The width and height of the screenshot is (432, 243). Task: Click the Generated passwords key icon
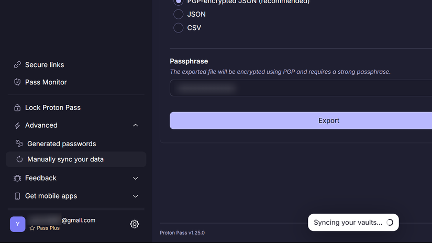[19, 144]
